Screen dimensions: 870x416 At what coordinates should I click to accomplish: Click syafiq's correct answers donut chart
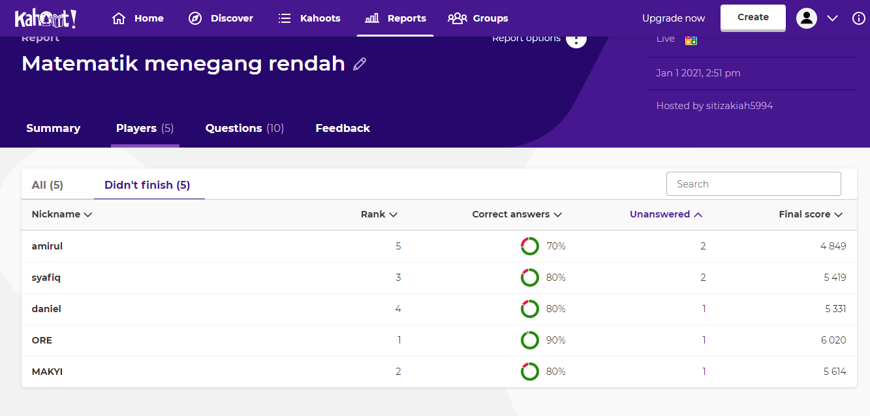click(x=530, y=278)
